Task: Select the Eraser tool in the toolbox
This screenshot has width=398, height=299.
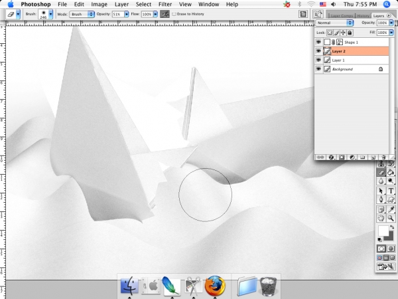Action: (381, 172)
